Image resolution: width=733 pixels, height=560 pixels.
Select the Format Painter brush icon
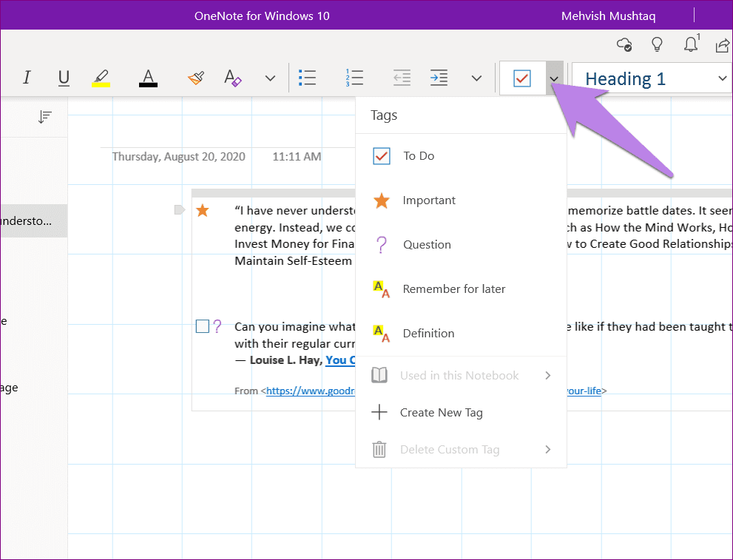click(x=196, y=78)
